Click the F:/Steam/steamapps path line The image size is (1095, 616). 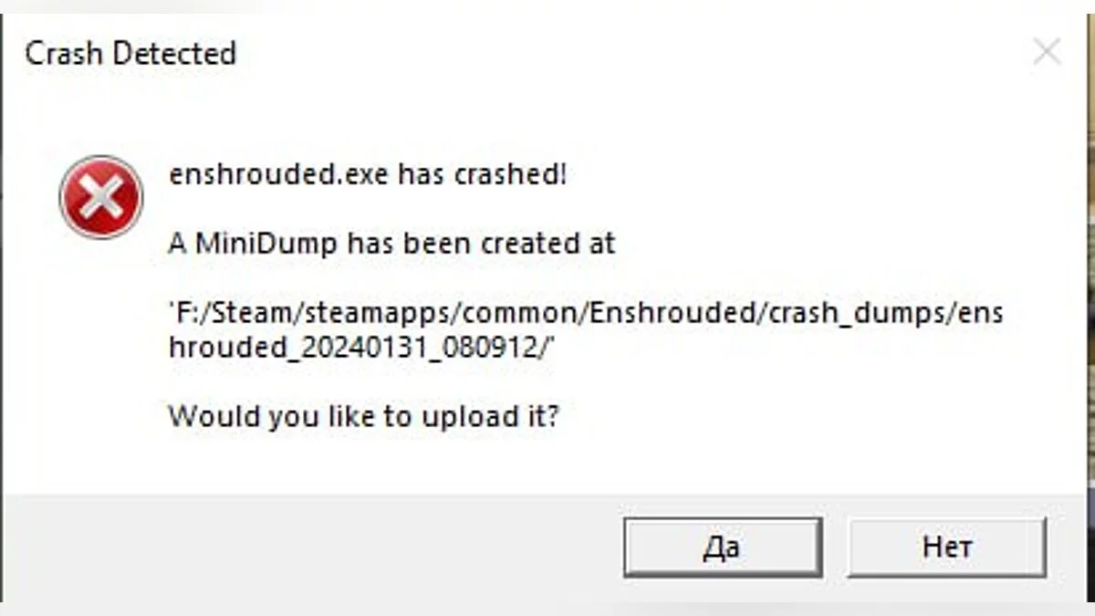coord(586,313)
